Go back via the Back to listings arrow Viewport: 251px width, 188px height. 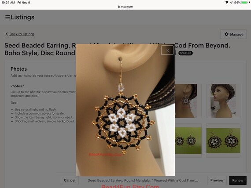click(x=7, y=34)
